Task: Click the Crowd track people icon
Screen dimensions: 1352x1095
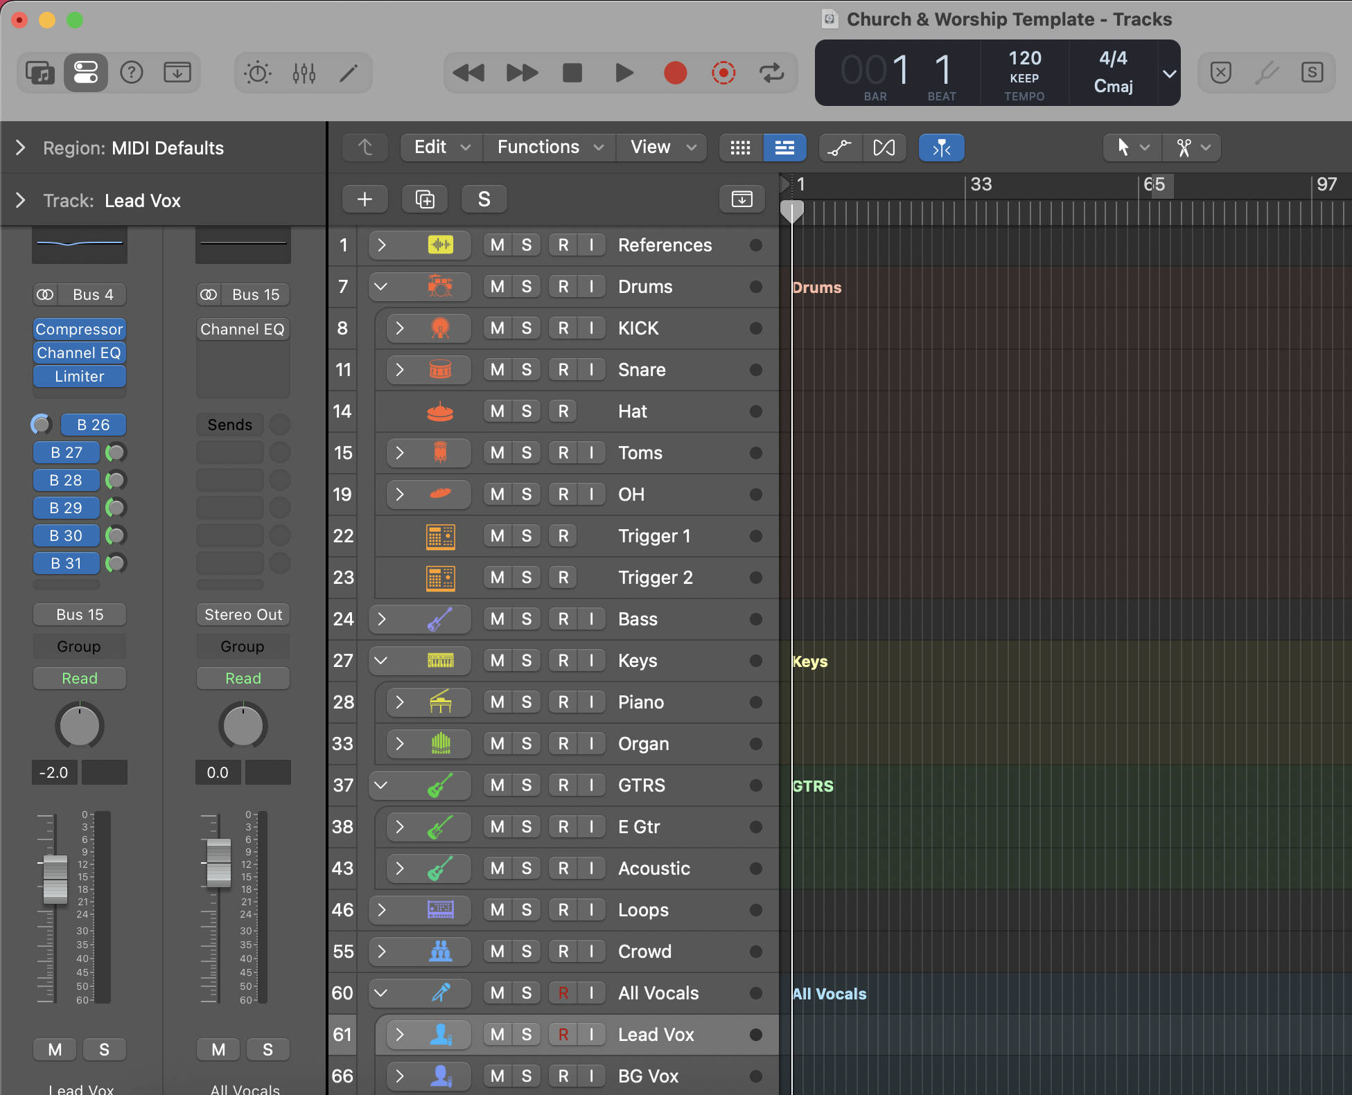Action: [440, 951]
